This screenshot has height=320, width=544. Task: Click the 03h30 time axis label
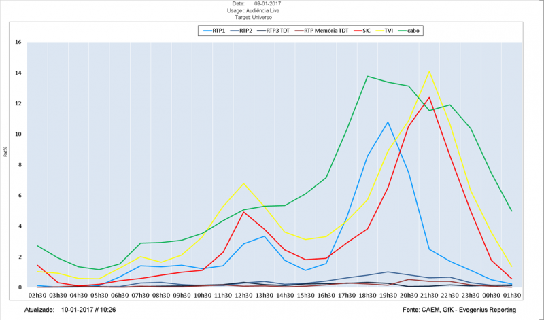(x=58, y=296)
